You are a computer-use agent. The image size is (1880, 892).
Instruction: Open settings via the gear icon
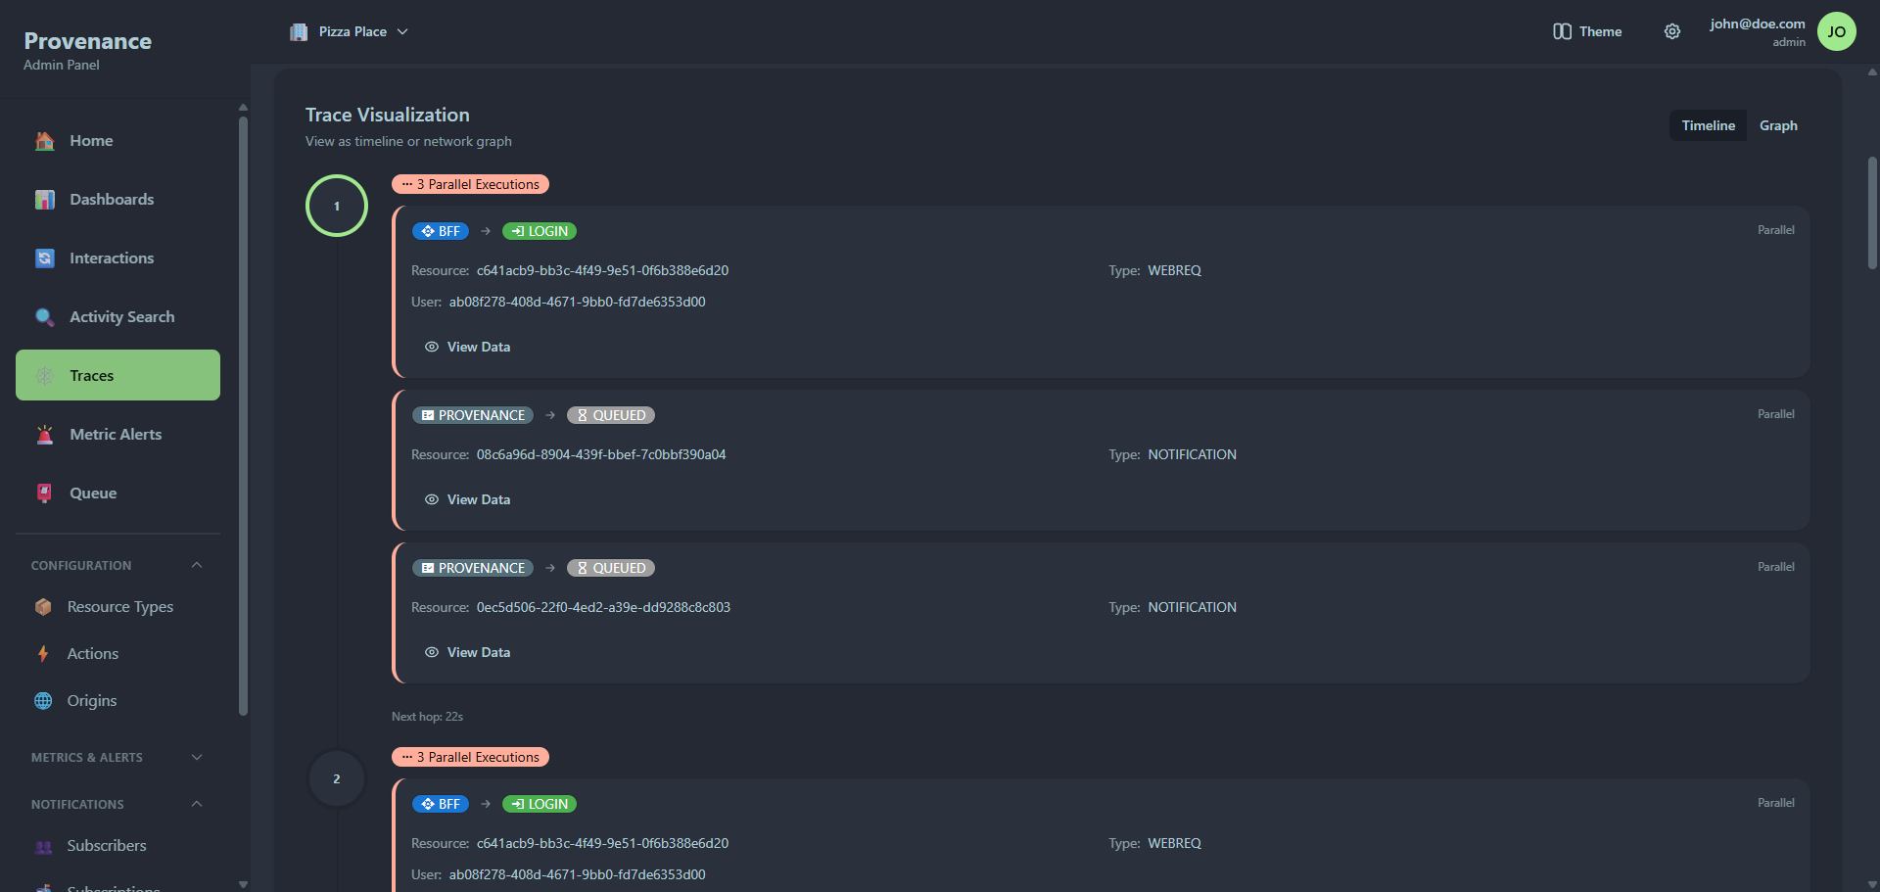pyautogui.click(x=1672, y=31)
